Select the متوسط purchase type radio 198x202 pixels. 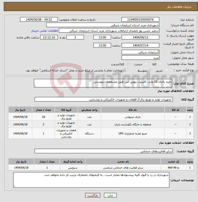point(150,70)
